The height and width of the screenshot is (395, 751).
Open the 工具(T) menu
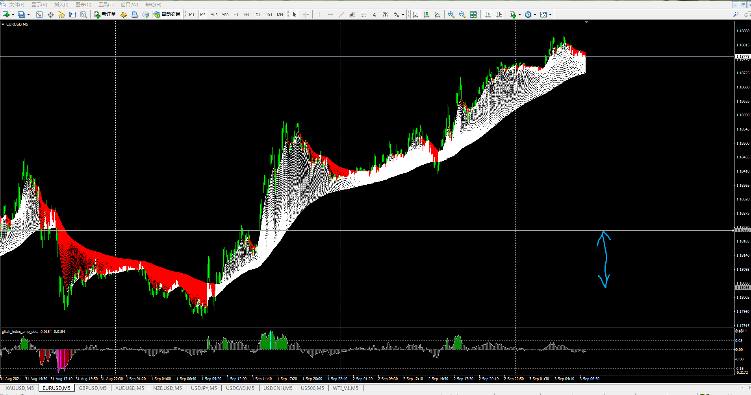pyautogui.click(x=106, y=5)
